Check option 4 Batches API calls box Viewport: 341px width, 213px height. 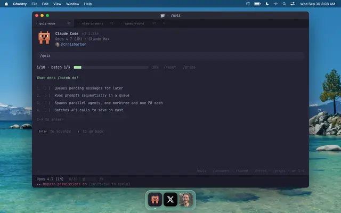[47, 110]
